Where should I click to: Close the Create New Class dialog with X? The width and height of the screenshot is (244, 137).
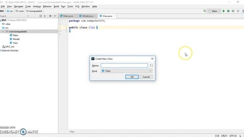[152, 59]
